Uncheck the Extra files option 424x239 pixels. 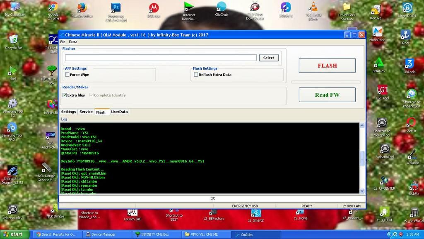pyautogui.click(x=65, y=95)
